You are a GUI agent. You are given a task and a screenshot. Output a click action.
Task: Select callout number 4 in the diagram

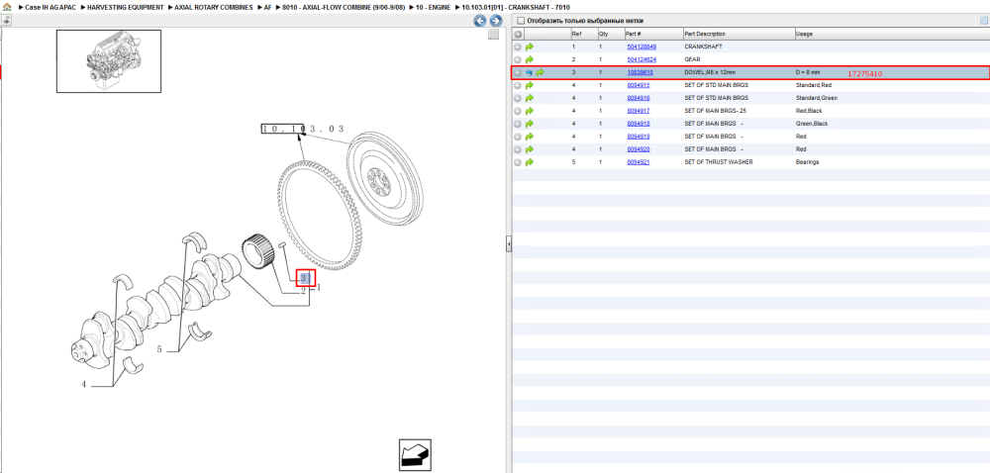pyautogui.click(x=83, y=384)
